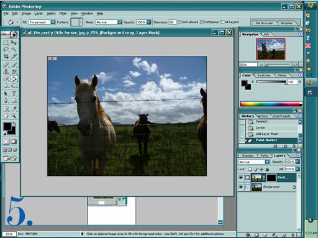This screenshot has height=238, width=318.
Task: Select the Eraser tool
Action: [6, 78]
